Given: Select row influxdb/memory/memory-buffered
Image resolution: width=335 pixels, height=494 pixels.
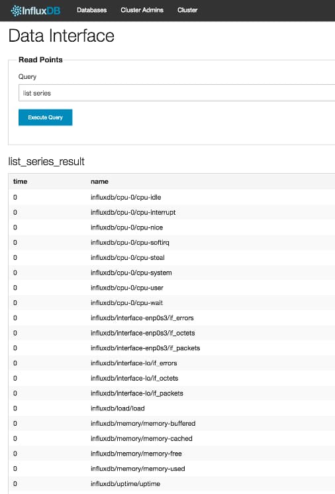Looking at the screenshot, I should coord(171,424).
